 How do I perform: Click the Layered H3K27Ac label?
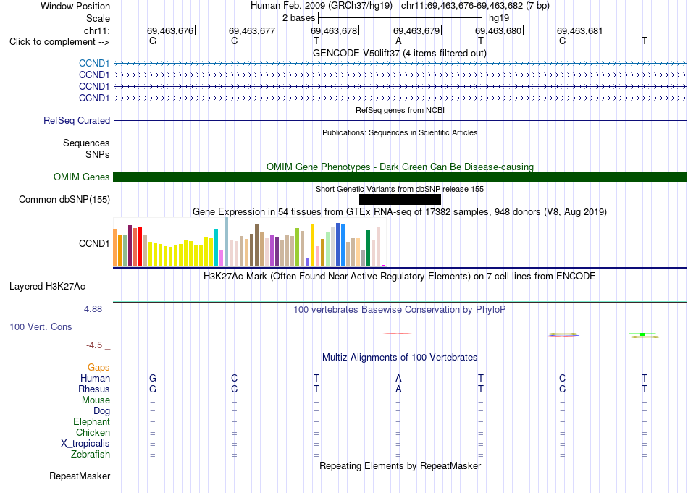tap(47, 287)
